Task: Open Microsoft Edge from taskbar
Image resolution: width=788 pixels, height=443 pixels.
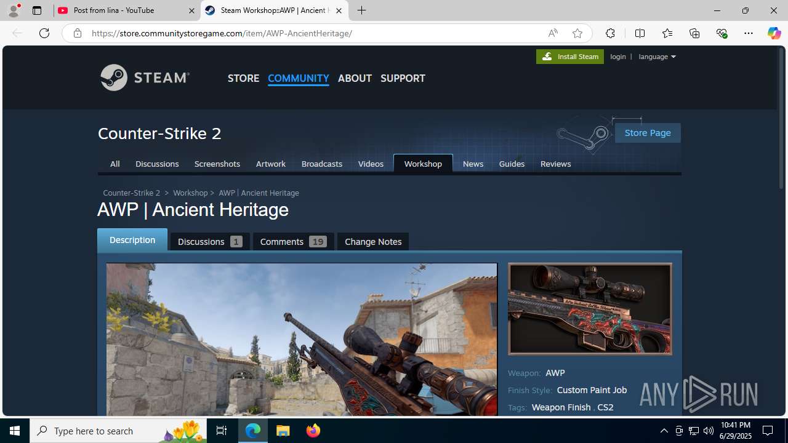Action: 253,431
